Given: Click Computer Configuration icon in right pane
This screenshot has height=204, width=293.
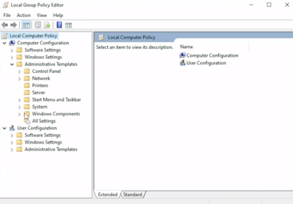Looking at the screenshot, I should [x=182, y=55].
